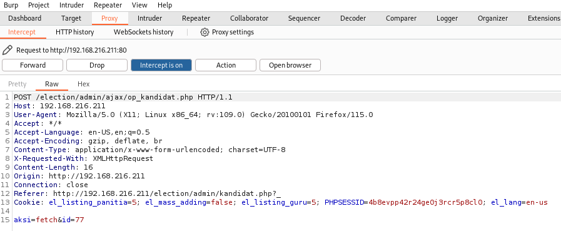Click the POST request line text
This screenshot has height=231, width=561.
(x=123, y=97)
